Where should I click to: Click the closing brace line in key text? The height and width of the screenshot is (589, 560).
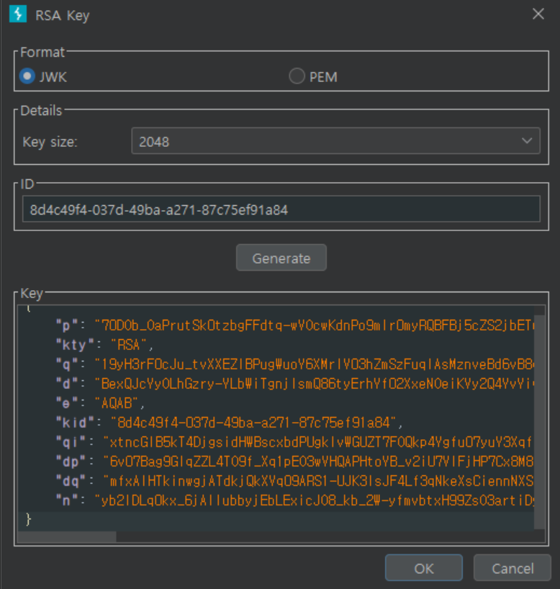click(29, 521)
